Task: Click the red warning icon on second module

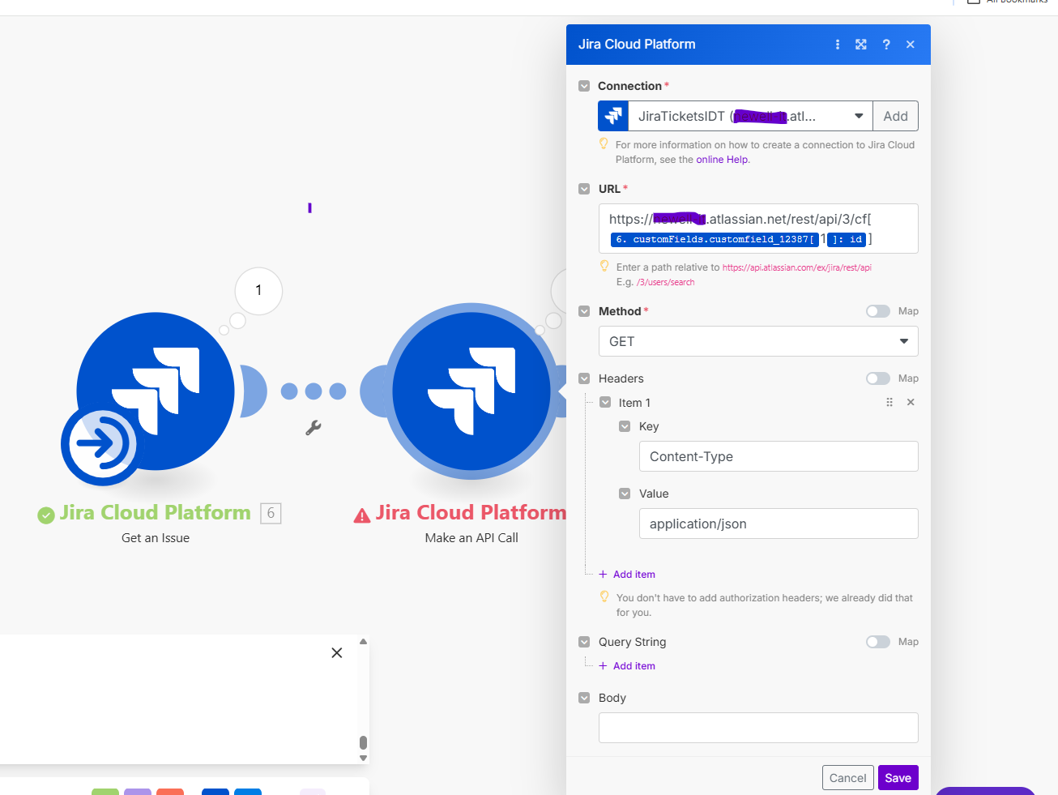Action: tap(362, 515)
